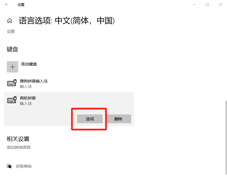This screenshot has height=179, width=227.
Task: Go back using the arrow icon
Action: point(7,5)
